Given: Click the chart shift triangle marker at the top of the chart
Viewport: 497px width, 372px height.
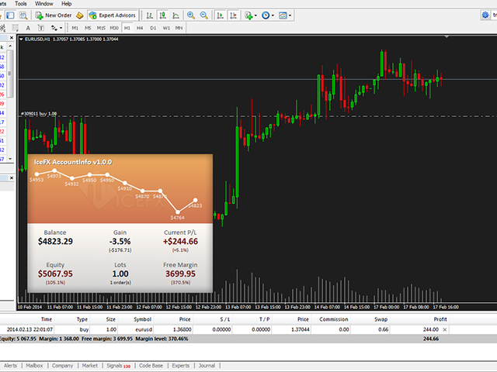Looking at the screenshot, I should (447, 36).
